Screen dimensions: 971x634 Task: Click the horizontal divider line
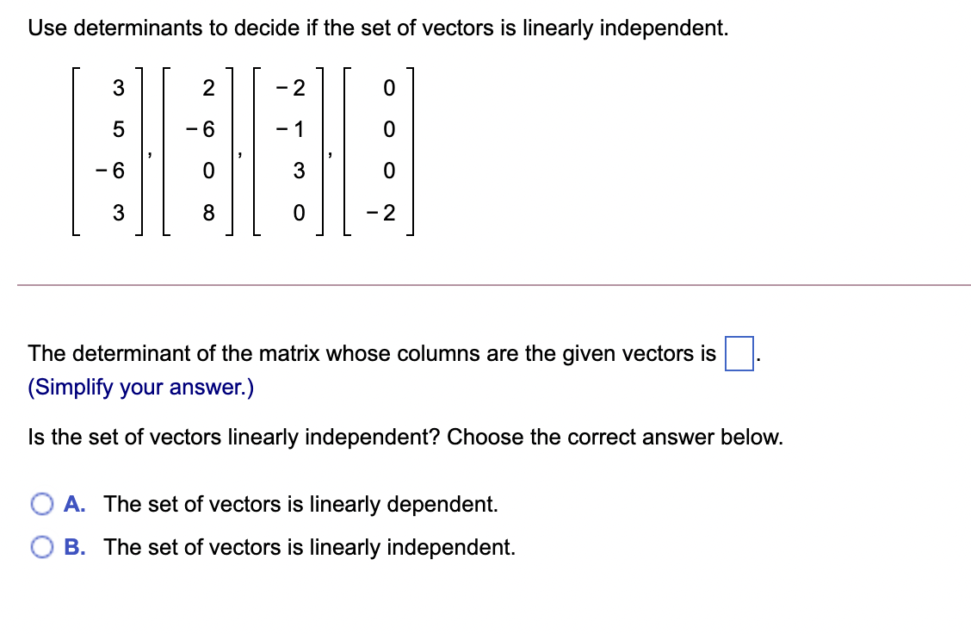point(485,284)
